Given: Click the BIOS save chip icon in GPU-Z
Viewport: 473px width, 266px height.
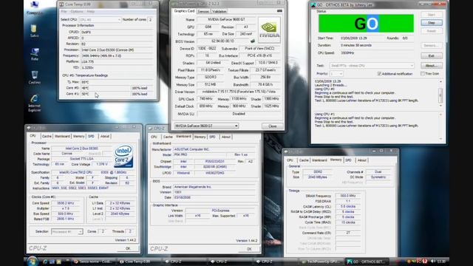Looking at the screenshot, I should pos(253,41).
